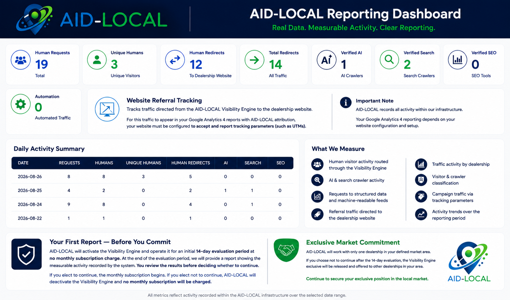Viewport: 510px width, 300px height.
Task: Click the All metrics reflect activity footer note
Action: pyautogui.click(x=247, y=295)
